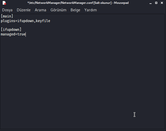This screenshot has height=131, width=166.
Task: Open the Dosya menu
Action: coord(7,10)
